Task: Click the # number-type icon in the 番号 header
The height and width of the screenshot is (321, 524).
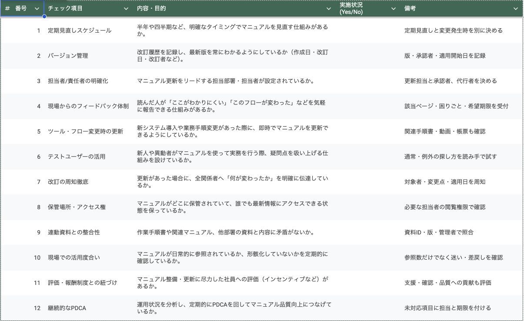Action: coord(7,8)
